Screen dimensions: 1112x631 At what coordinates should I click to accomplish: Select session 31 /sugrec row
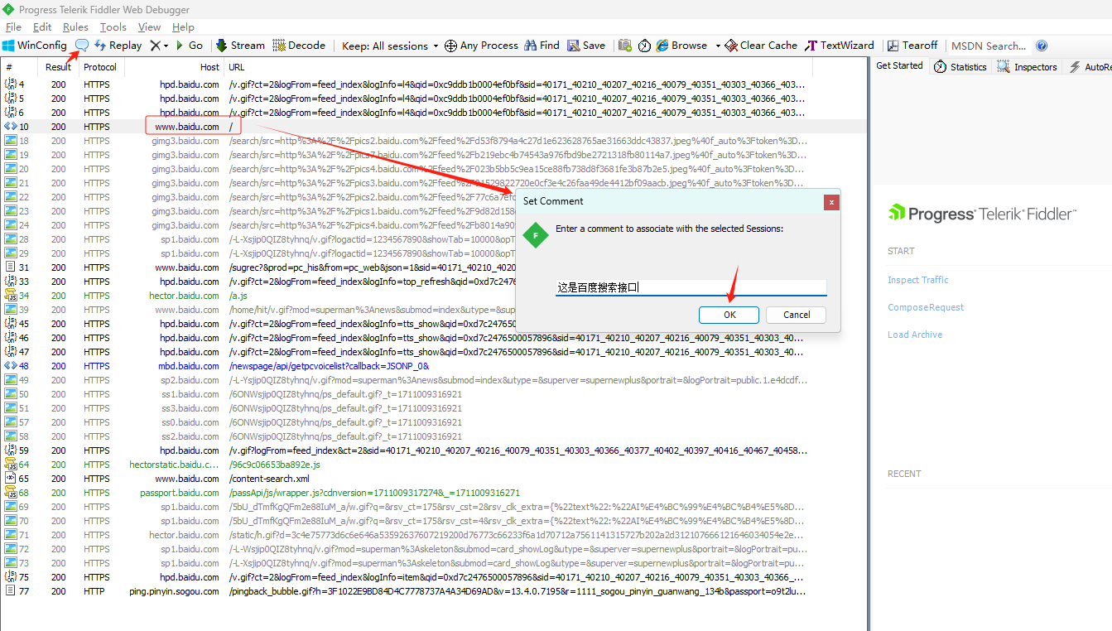[x=434, y=267]
